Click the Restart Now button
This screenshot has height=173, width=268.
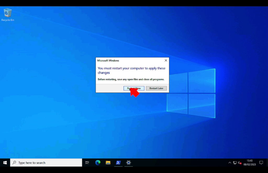(134, 88)
